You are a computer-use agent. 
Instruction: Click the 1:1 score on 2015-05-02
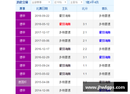(85, 74)
